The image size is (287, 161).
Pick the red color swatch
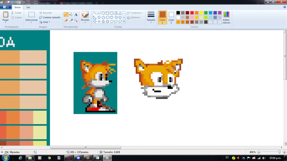[x=192, y=13]
